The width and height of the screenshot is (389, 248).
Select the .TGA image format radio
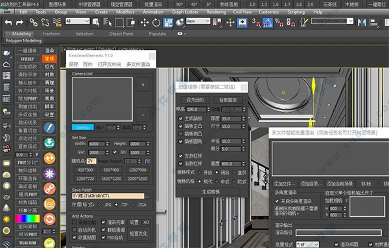click(x=134, y=205)
